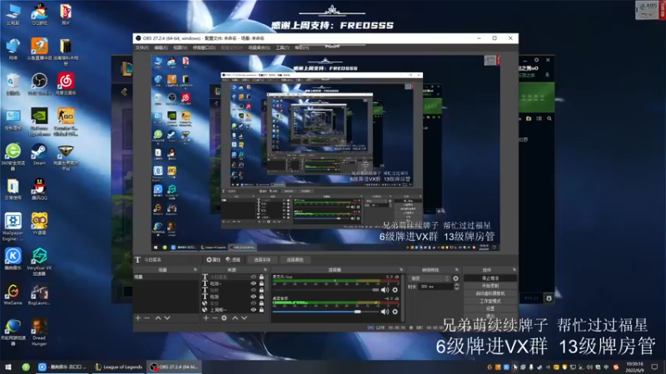Open Steam desktop shortcut
This screenshot has width=666, height=374.
[39, 155]
